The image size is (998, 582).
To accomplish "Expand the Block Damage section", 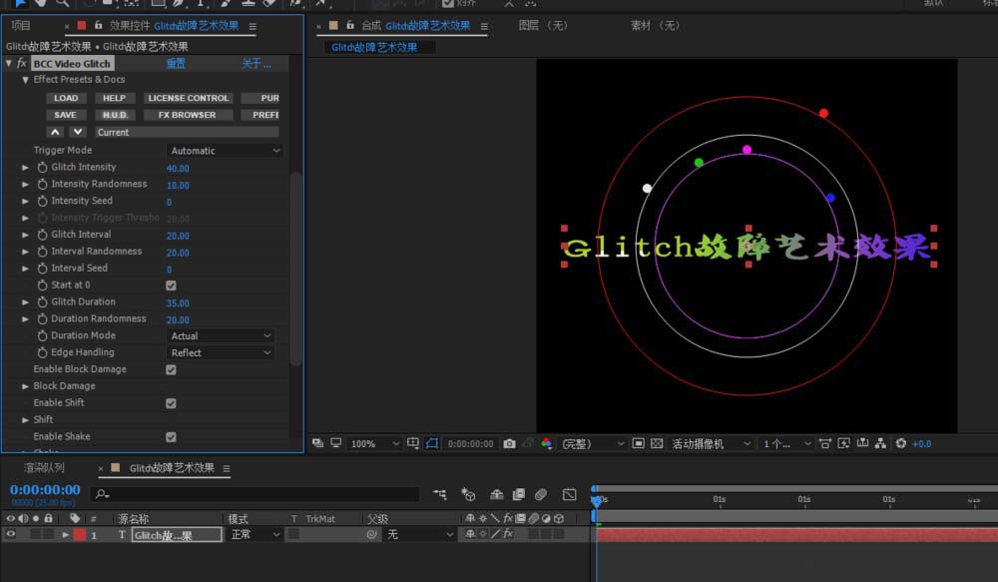I will point(26,386).
